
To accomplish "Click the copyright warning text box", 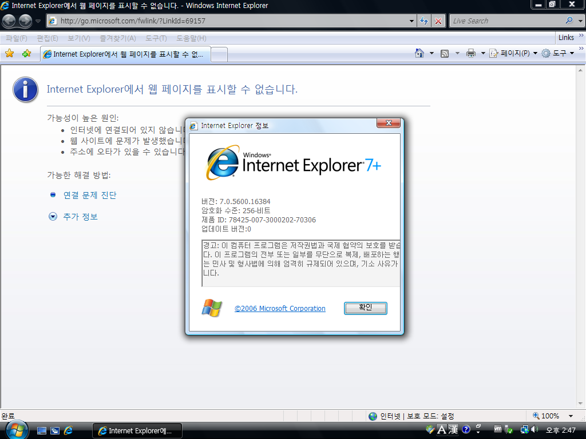I will pyautogui.click(x=301, y=263).
